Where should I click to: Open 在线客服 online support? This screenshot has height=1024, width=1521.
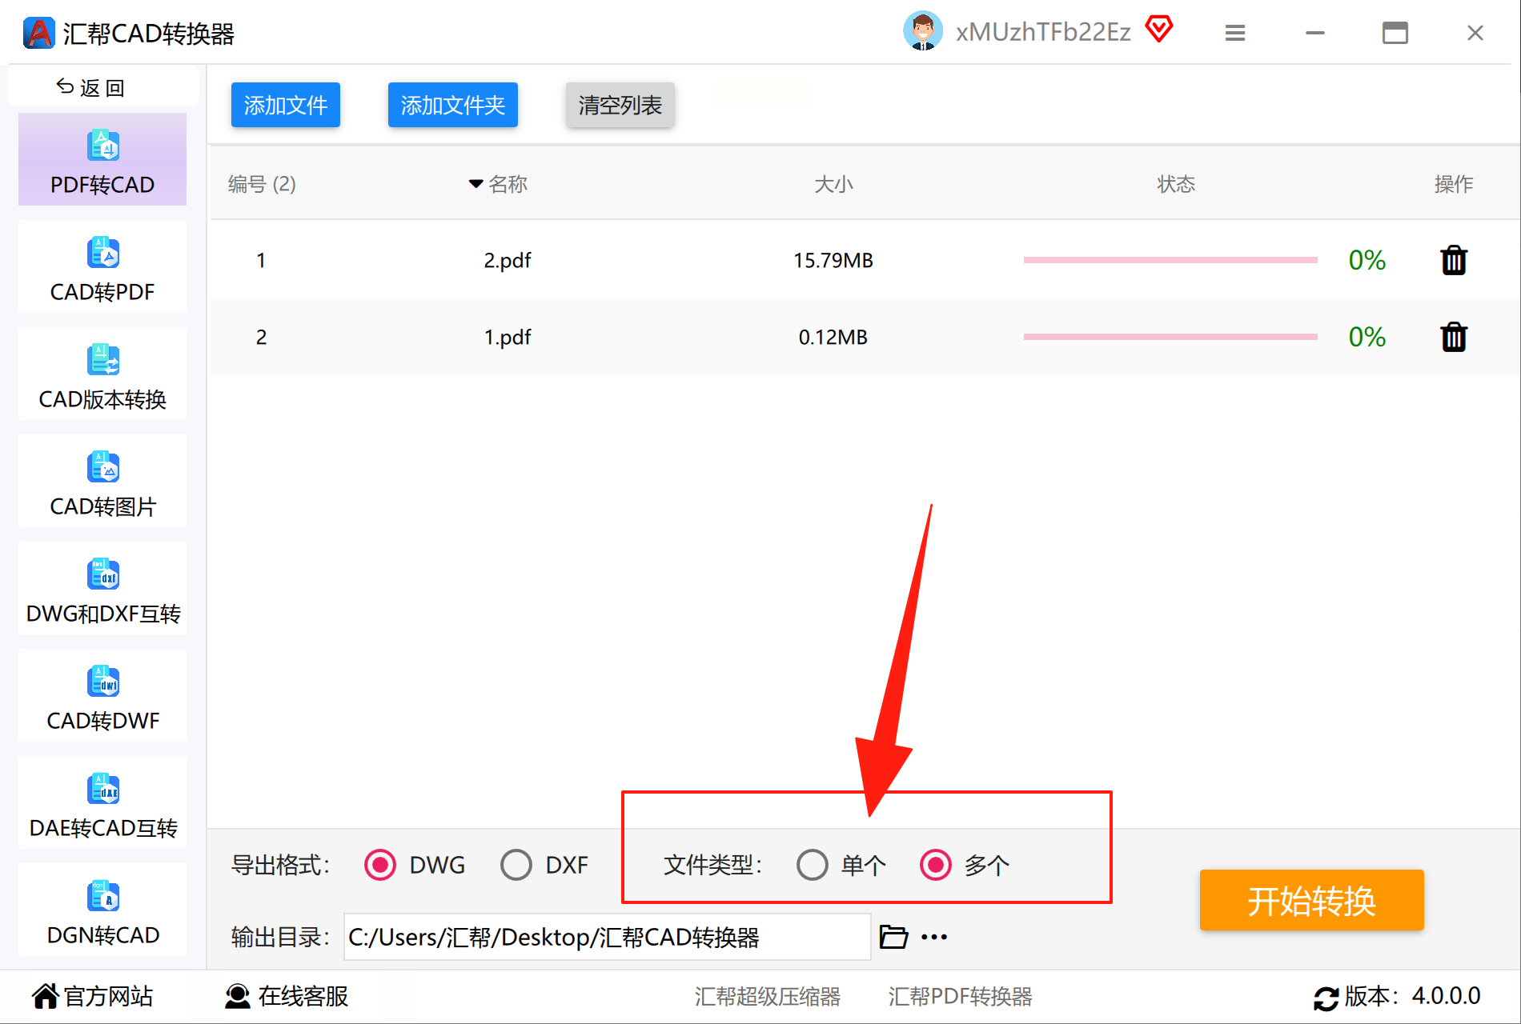(x=286, y=996)
